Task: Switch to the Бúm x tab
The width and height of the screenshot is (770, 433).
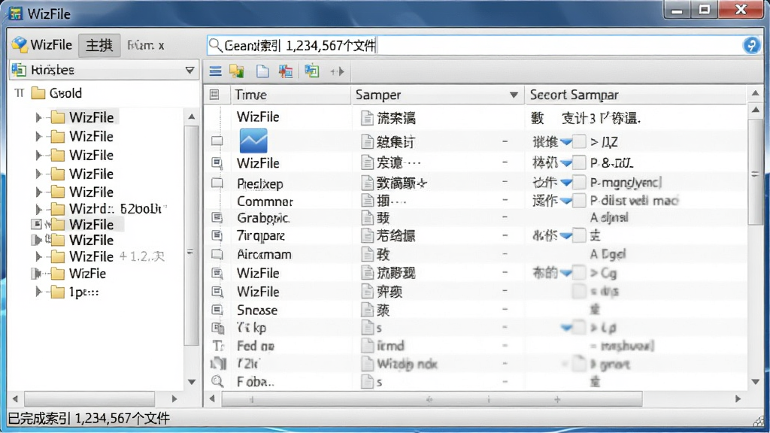Action: click(x=145, y=46)
